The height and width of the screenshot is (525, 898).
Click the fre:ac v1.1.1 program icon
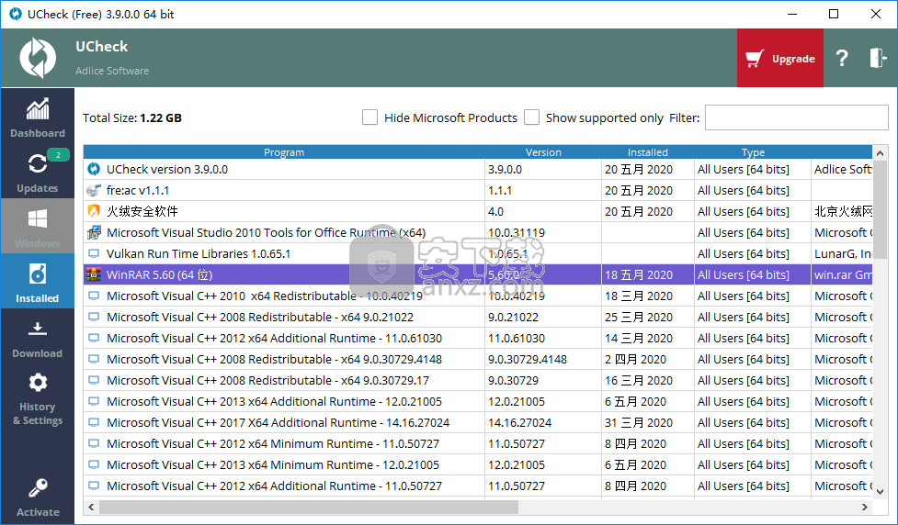coord(94,190)
